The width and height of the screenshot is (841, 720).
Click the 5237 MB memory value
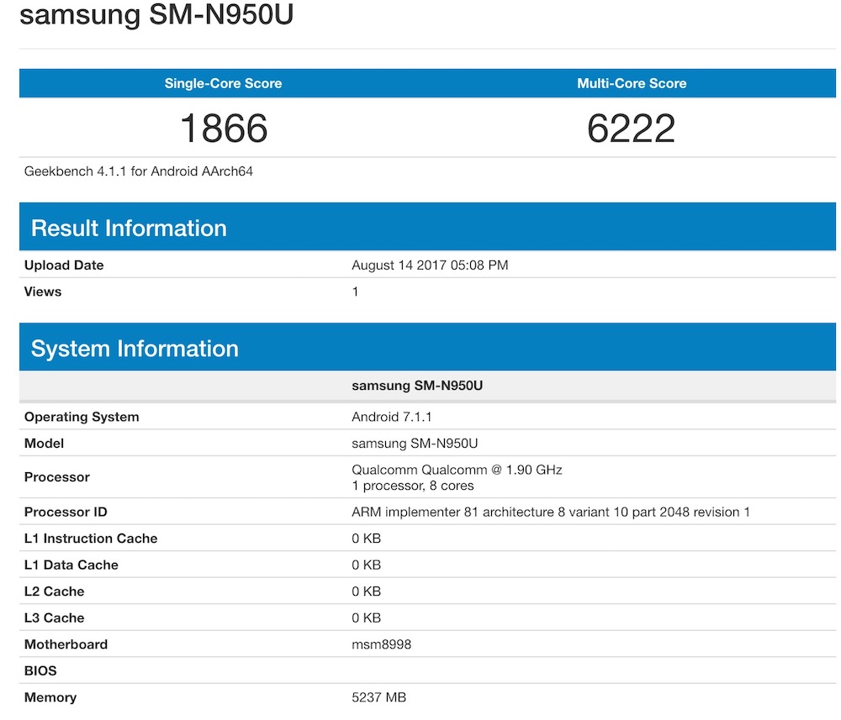378,697
